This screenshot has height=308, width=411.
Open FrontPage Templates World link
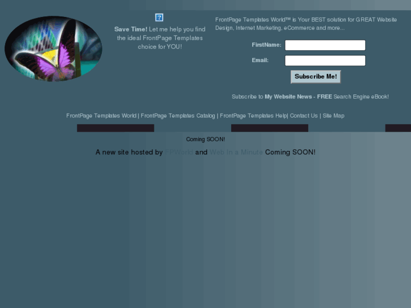[101, 116]
